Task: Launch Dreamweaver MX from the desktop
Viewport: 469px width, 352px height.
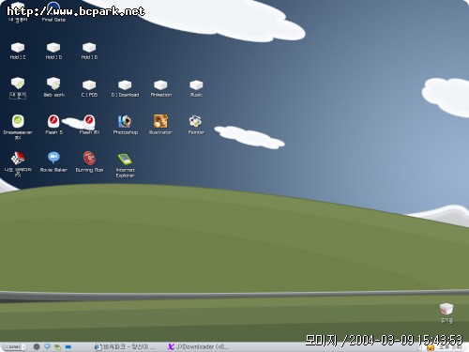Action: 18,127
